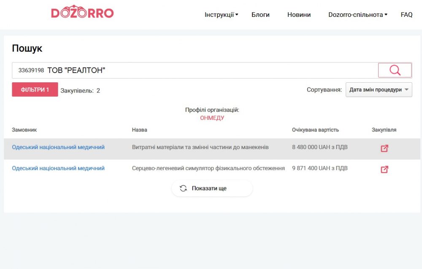Click the 9 871 400 UAH expected value
Image resolution: width=422 pixels, height=269 pixels.
click(319, 168)
